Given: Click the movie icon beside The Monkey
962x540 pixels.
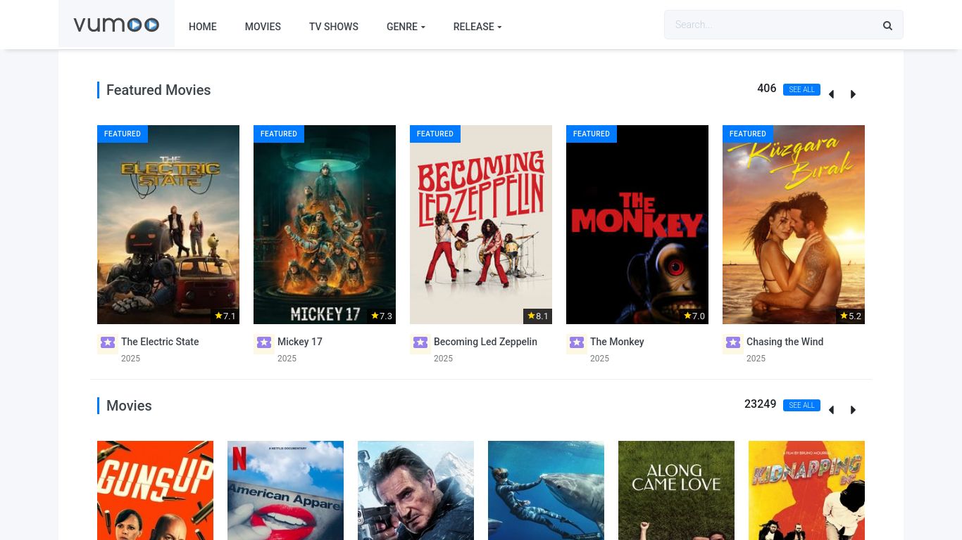Looking at the screenshot, I should [576, 342].
